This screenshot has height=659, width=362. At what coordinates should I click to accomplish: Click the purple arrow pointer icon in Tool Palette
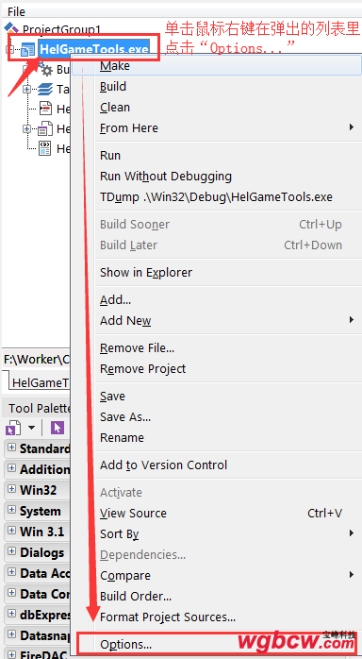58,429
